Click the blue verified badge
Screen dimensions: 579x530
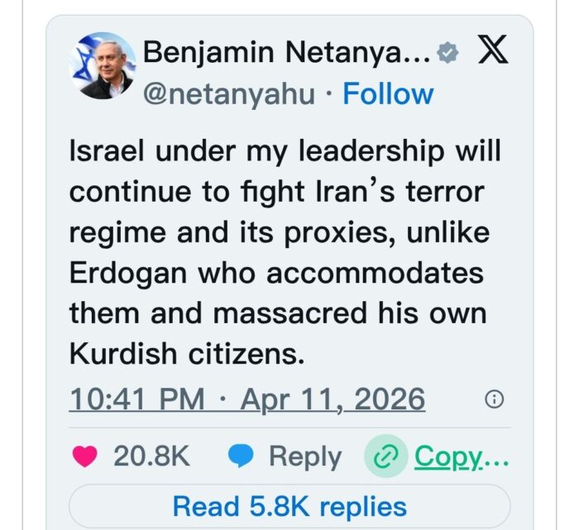(x=447, y=55)
